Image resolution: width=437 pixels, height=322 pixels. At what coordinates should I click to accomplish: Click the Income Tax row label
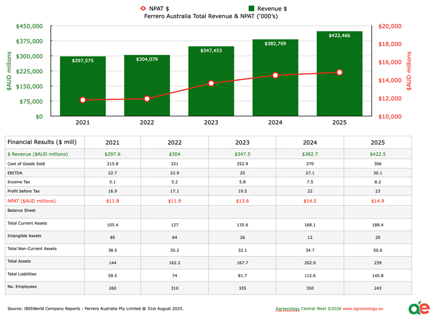(19, 182)
